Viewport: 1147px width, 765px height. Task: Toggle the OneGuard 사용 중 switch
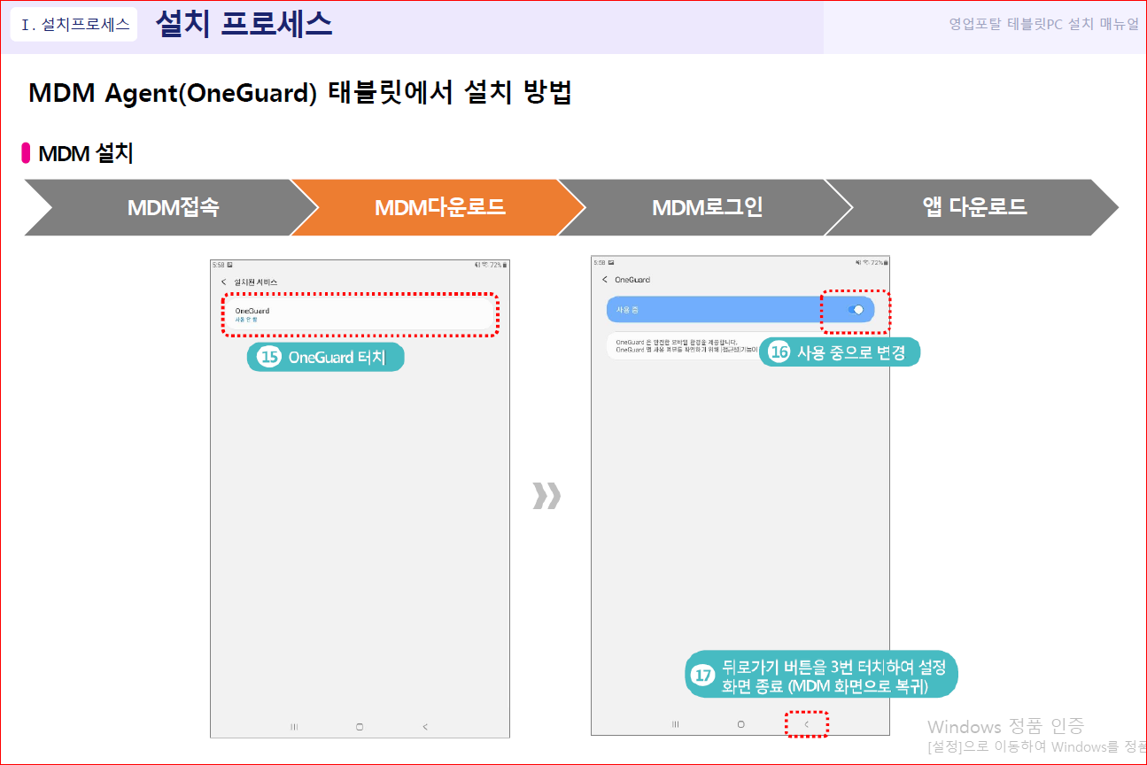[856, 310]
